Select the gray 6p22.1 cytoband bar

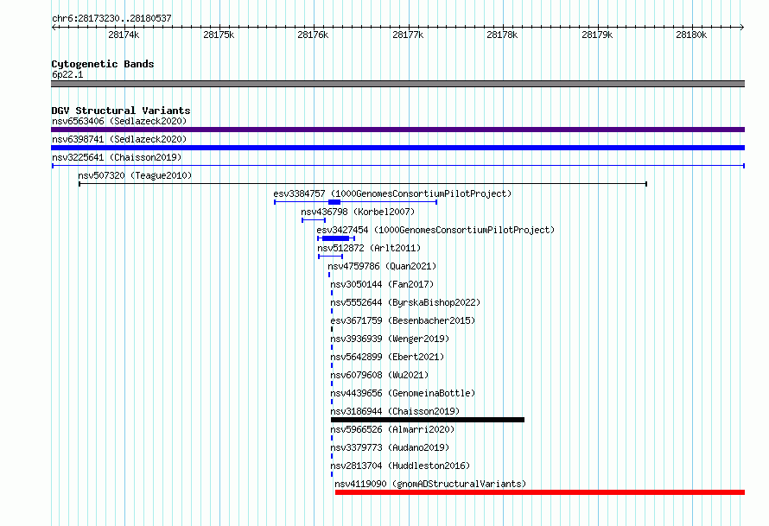click(x=397, y=84)
